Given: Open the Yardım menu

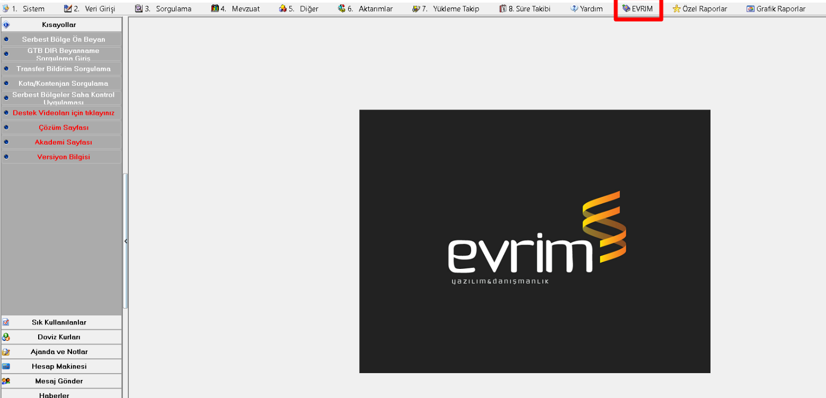Looking at the screenshot, I should coord(587,8).
